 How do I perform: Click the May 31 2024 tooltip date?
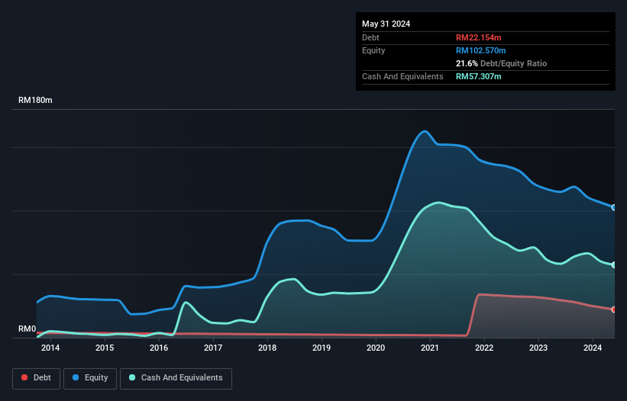click(x=386, y=24)
